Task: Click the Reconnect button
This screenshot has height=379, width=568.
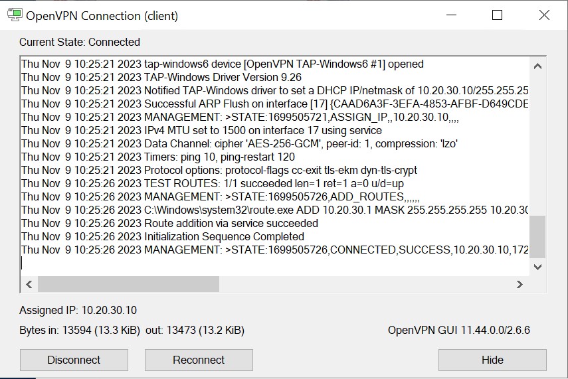Action: (199, 360)
